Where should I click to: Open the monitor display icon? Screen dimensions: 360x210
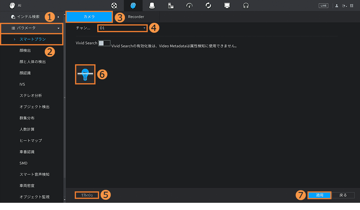pos(227,6)
